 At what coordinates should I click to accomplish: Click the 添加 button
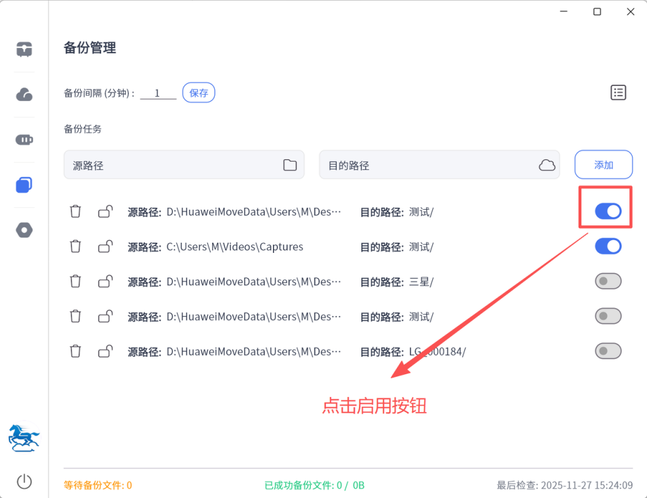click(x=603, y=165)
